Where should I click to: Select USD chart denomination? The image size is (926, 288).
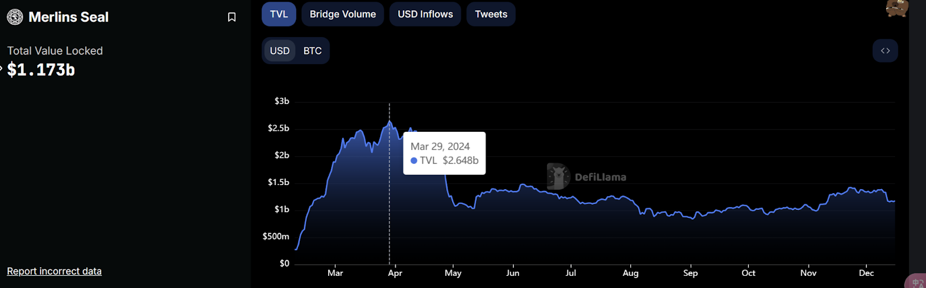point(280,51)
